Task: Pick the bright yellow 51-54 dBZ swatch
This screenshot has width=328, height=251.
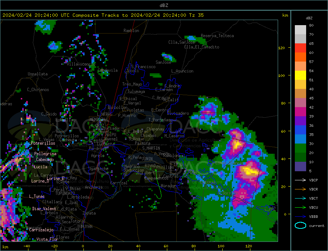Action: (x=300, y=75)
